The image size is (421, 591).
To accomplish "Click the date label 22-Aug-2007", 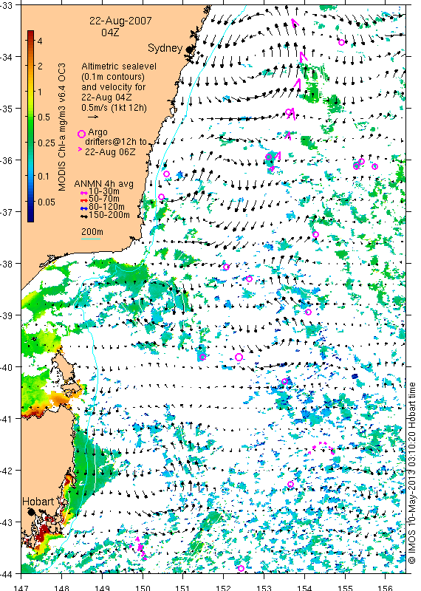I will tap(120, 21).
